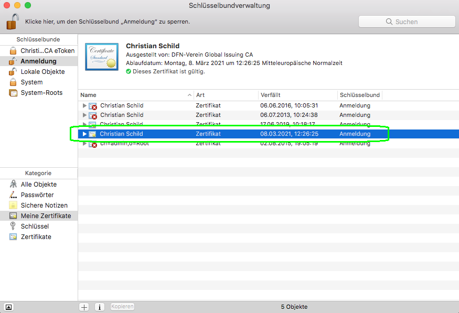This screenshot has height=313, width=459.
Task: Expand the certificate expiring 06.07.2013
Action: pyautogui.click(x=84, y=115)
